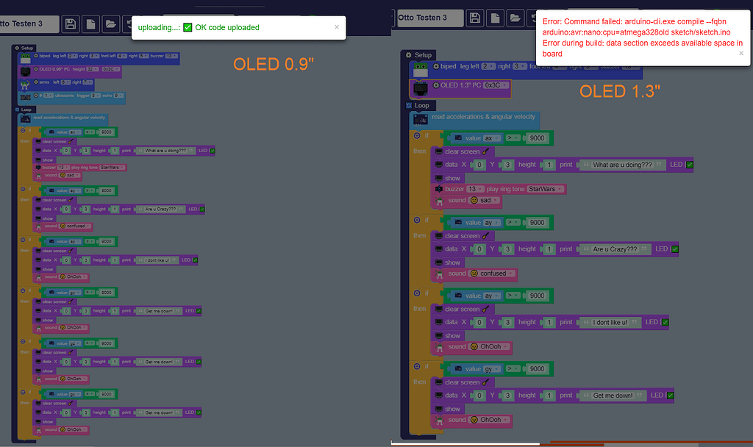Toggle LED checkbox on 'What are u doing???' right block
Image resolution: width=753 pixels, height=447 pixels.
(690, 165)
